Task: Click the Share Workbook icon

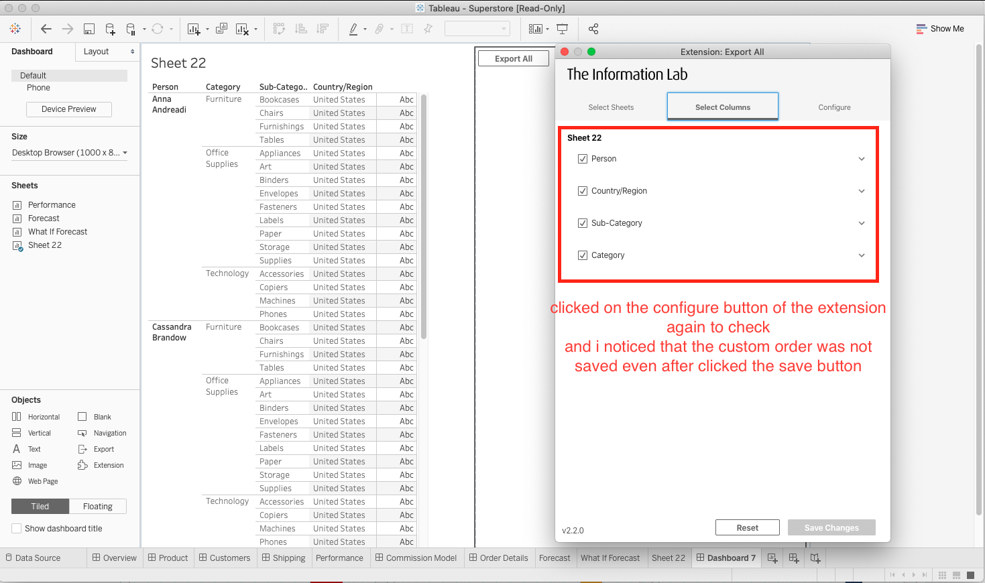Action: pos(593,29)
